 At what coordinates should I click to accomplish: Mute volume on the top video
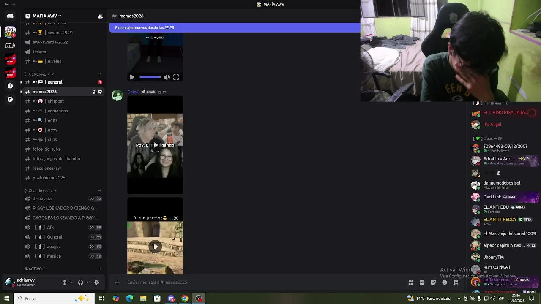pyautogui.click(x=167, y=77)
